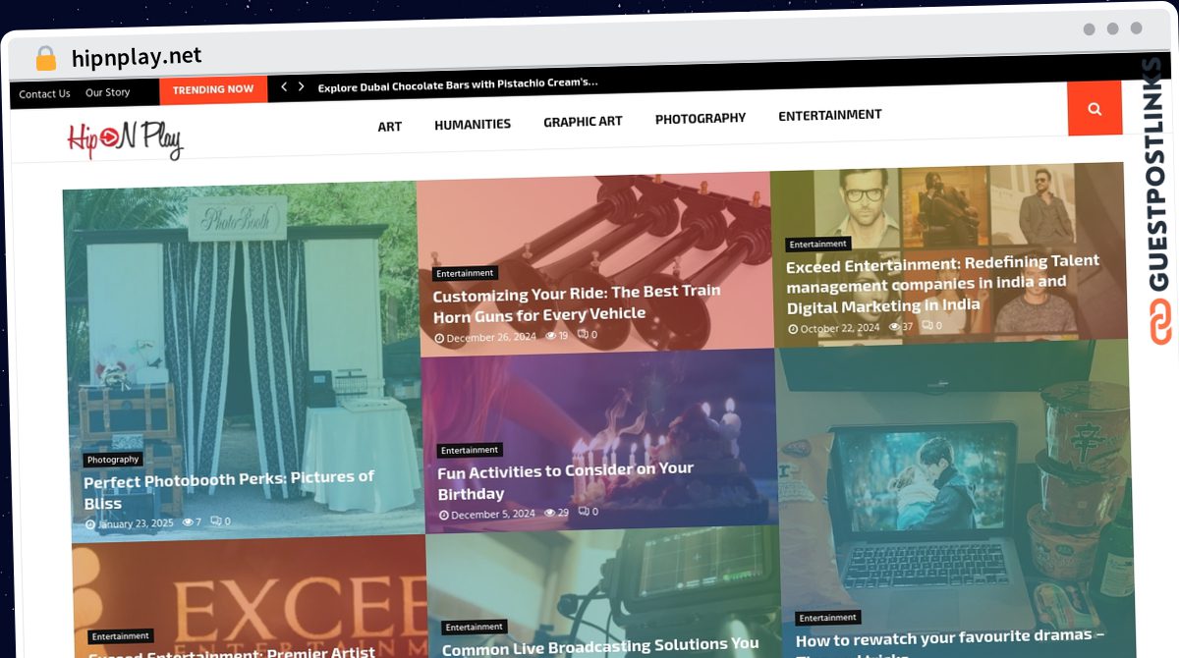The image size is (1179, 658).
Task: Read trending headline about Dubai Chocolate Bars
Action: coord(458,84)
